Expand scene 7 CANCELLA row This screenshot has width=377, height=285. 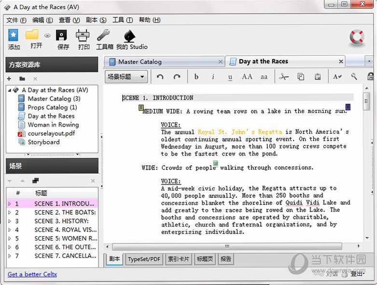coord(10,256)
